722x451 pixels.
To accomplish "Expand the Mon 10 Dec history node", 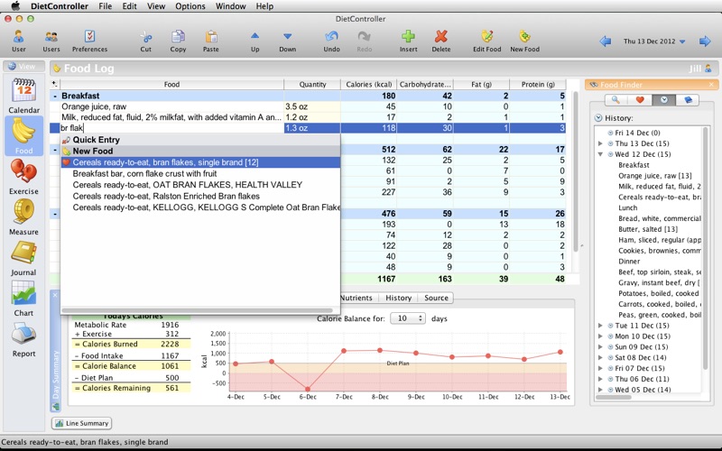I will point(600,336).
